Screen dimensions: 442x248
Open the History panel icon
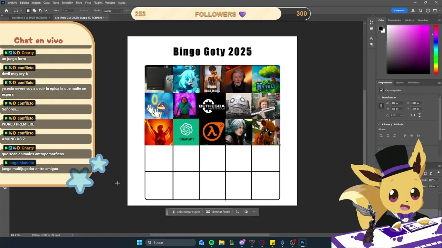[372, 22]
